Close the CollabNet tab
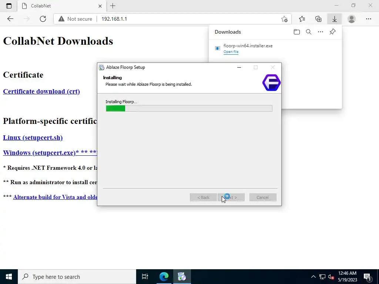 tap(100, 6)
